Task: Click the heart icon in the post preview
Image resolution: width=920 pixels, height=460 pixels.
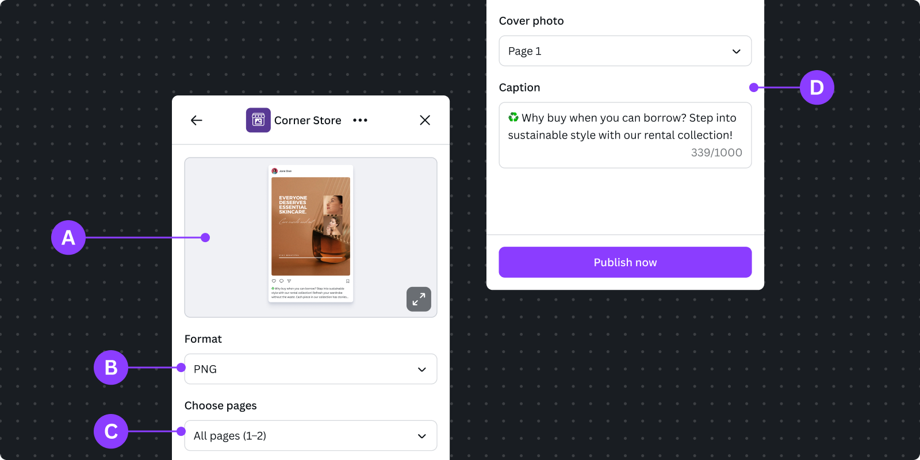Action: coord(274,281)
